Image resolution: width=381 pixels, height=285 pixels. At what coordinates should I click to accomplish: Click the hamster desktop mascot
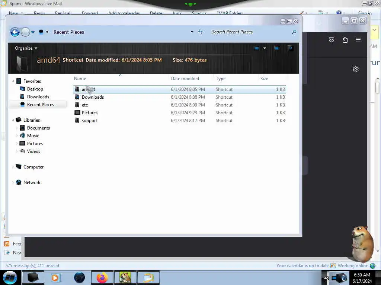tap(362, 243)
